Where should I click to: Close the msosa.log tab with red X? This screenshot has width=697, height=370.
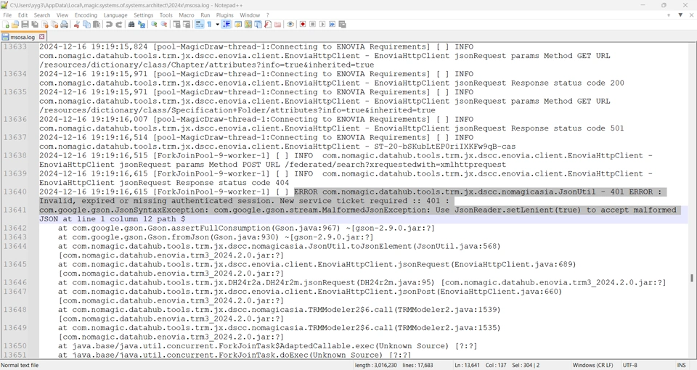[x=42, y=37]
